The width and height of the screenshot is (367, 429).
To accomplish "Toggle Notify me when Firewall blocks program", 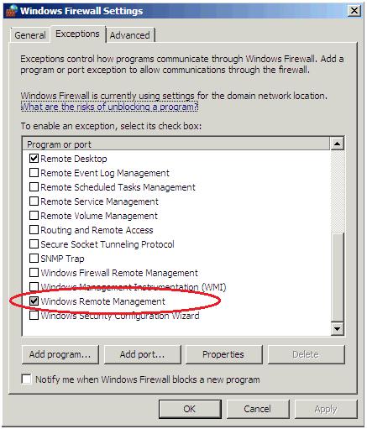I will point(26,379).
